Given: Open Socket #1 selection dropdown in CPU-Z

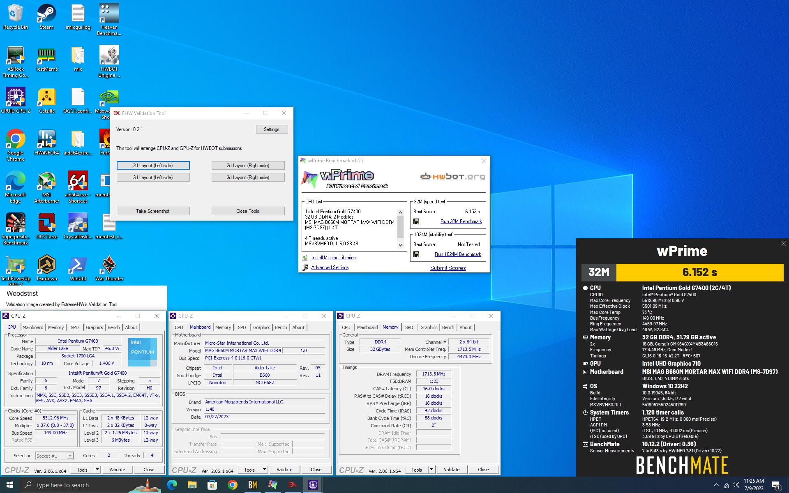Looking at the screenshot, I should pos(54,456).
